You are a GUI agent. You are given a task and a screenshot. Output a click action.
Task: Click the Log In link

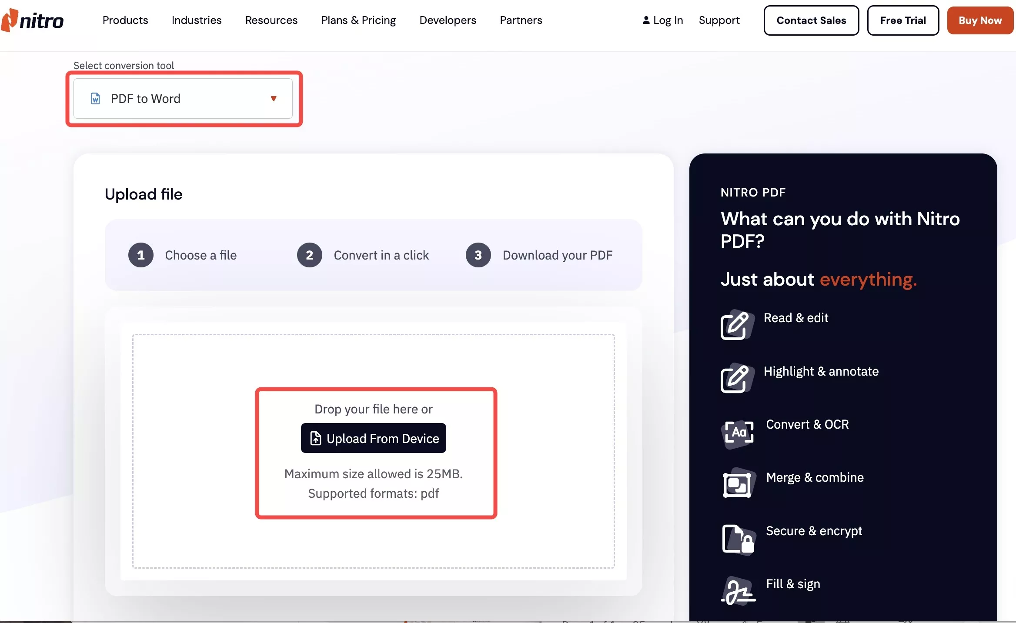point(663,20)
